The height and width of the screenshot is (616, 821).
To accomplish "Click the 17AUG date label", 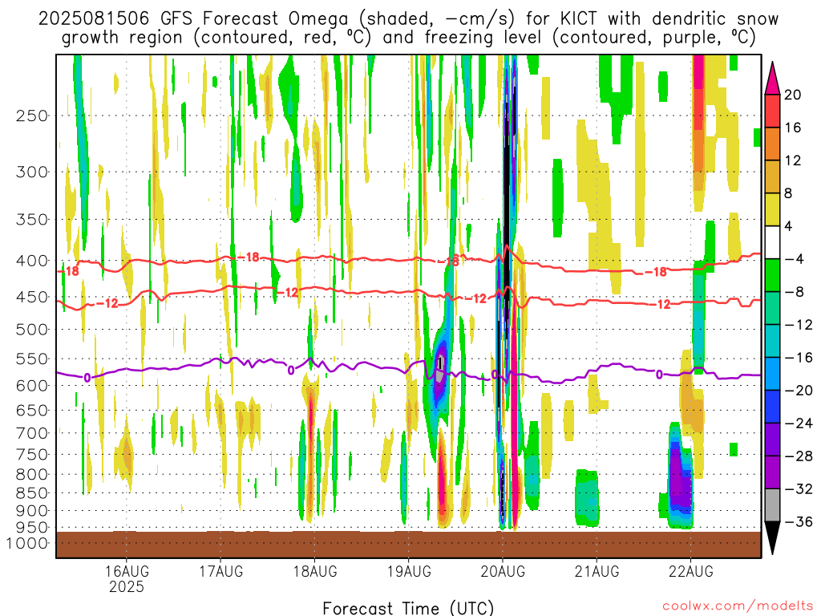I will pos(221,571).
